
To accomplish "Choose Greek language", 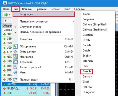I will tap(86, 82).
